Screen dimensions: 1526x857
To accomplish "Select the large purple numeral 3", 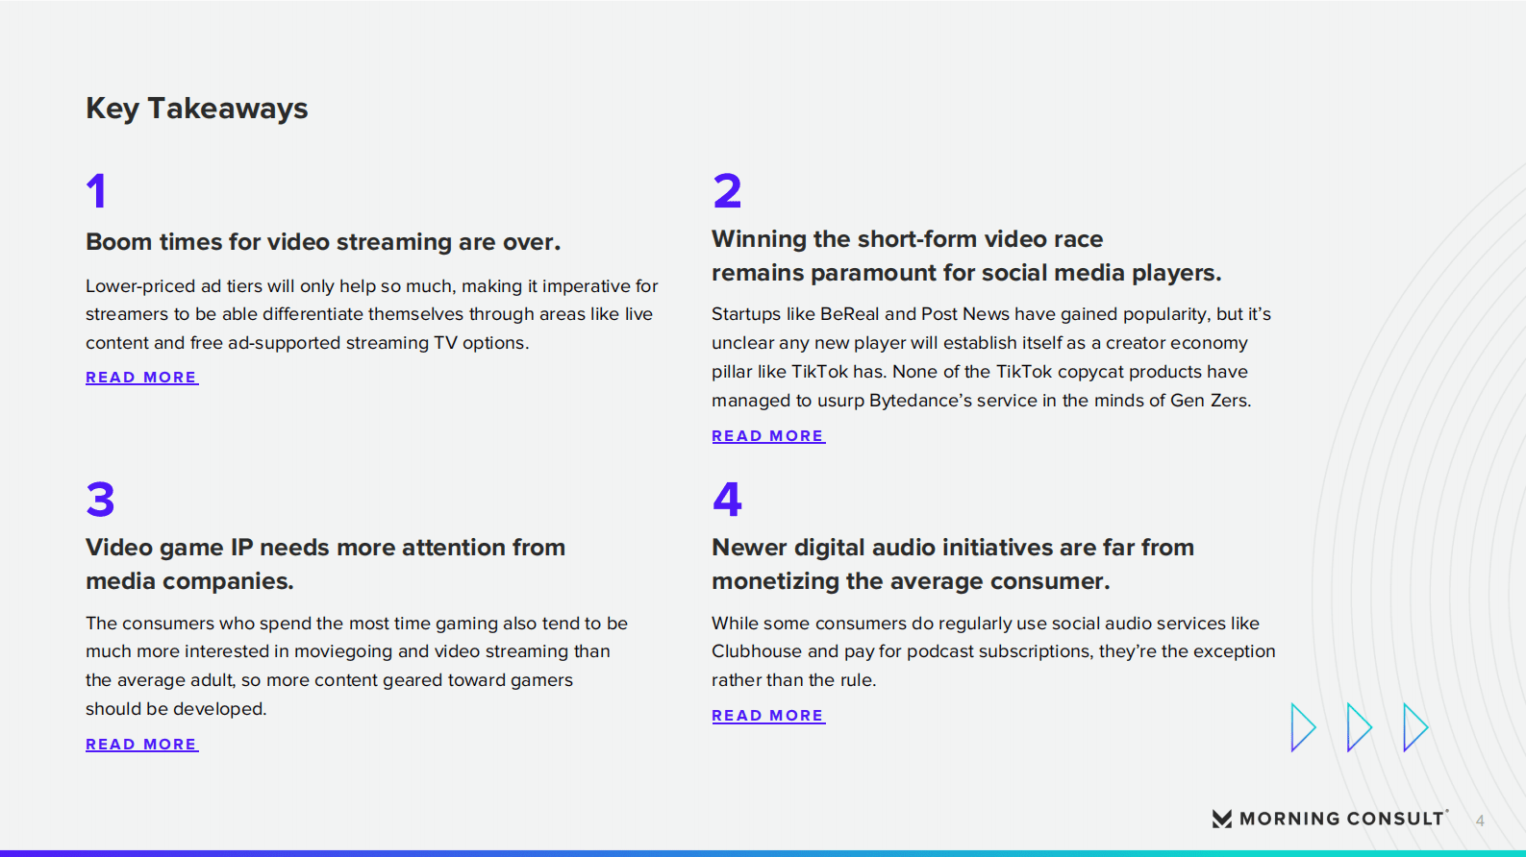I will pyautogui.click(x=100, y=500).
